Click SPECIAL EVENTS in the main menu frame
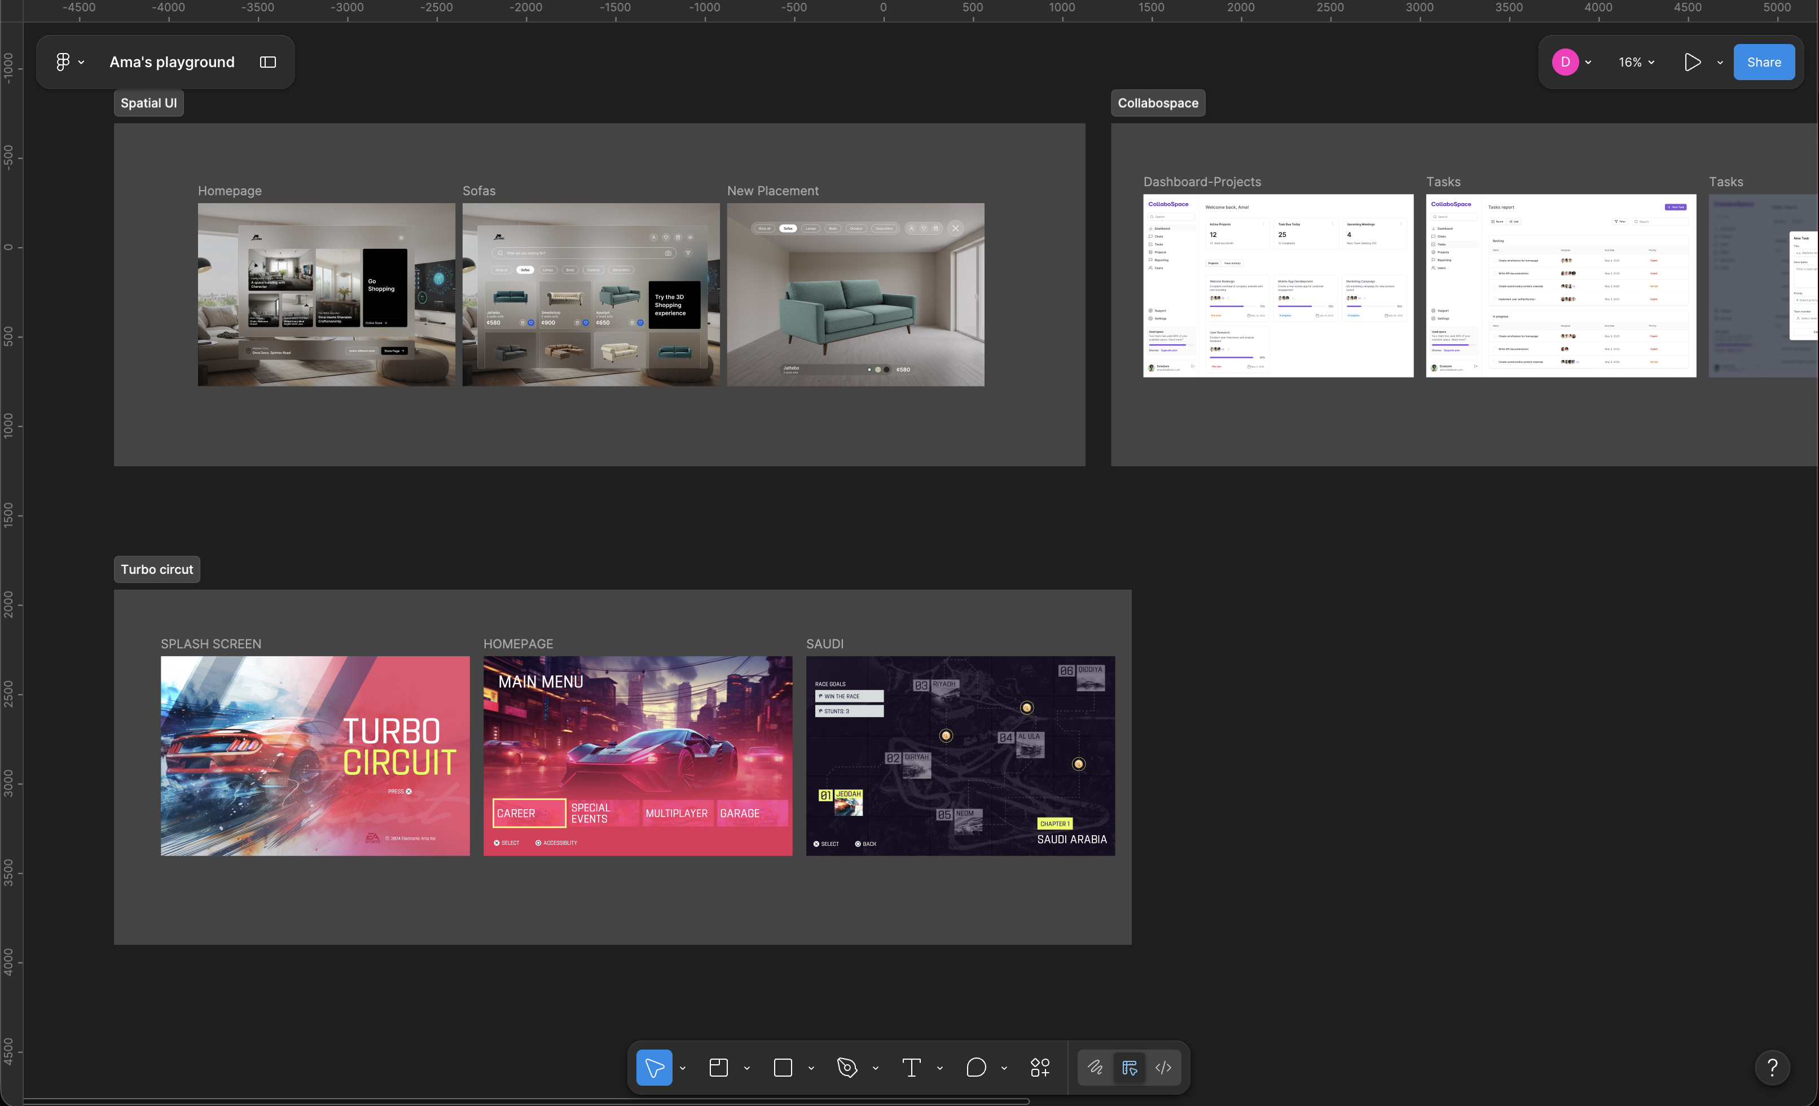 pyautogui.click(x=603, y=813)
